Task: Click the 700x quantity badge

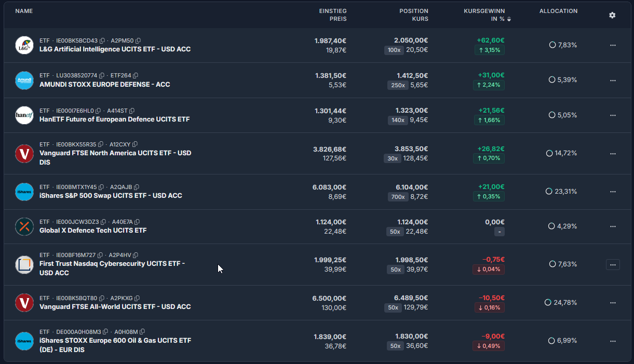Action: (x=397, y=197)
